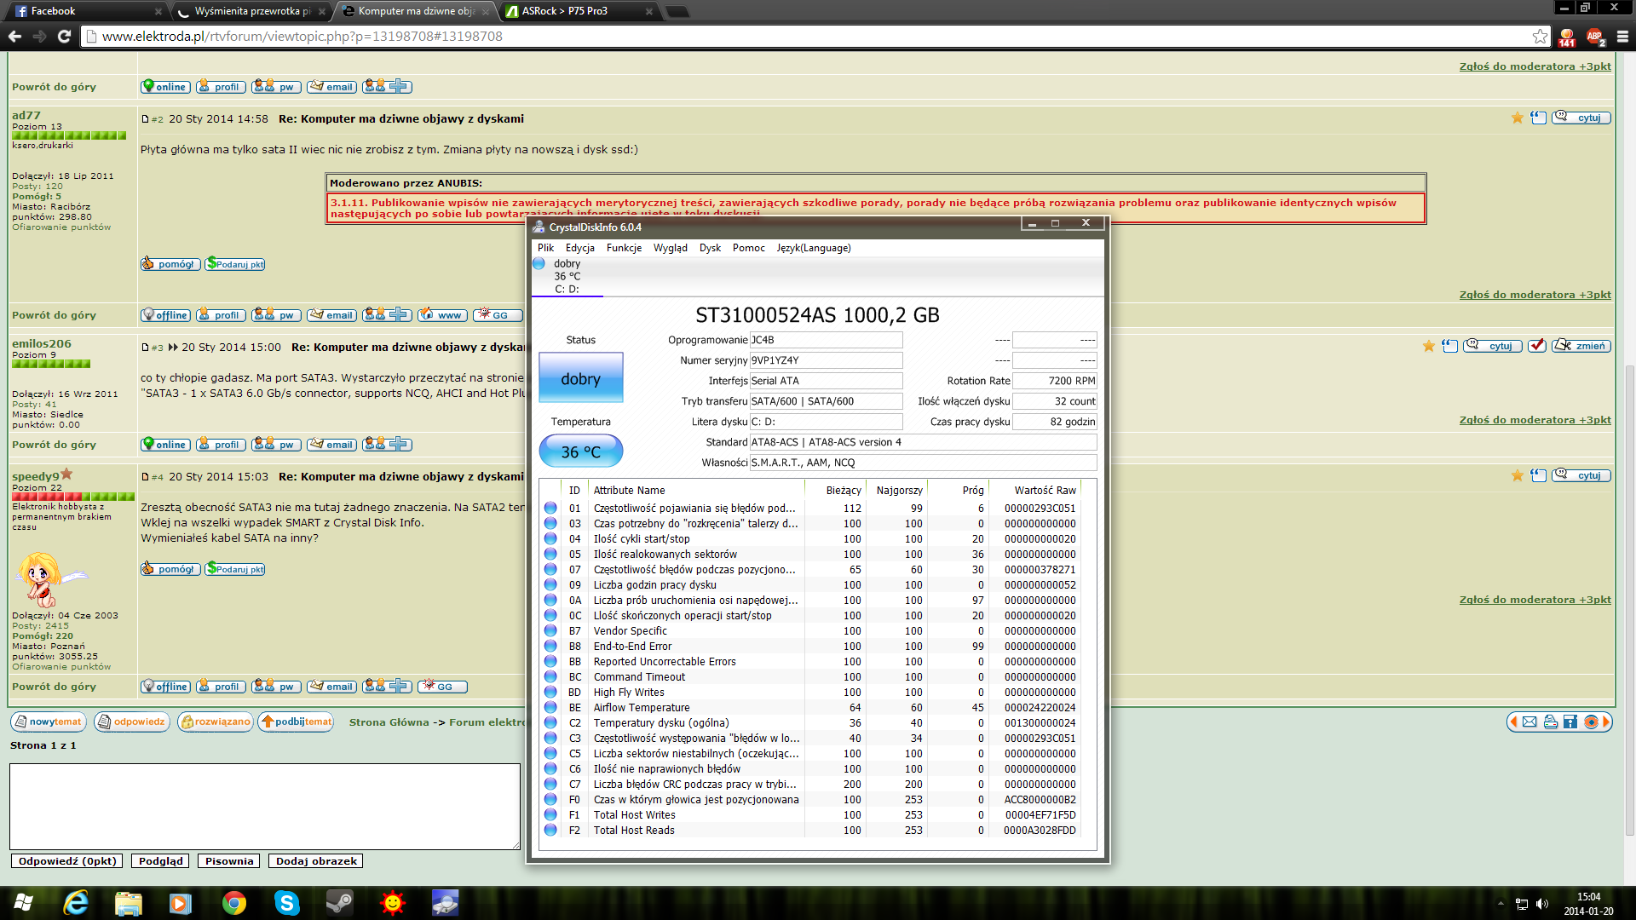Viewport: 1636px width, 920px height.
Task: Switch to the Wyśmienita przewrotka browser tab
Action: 251,11
